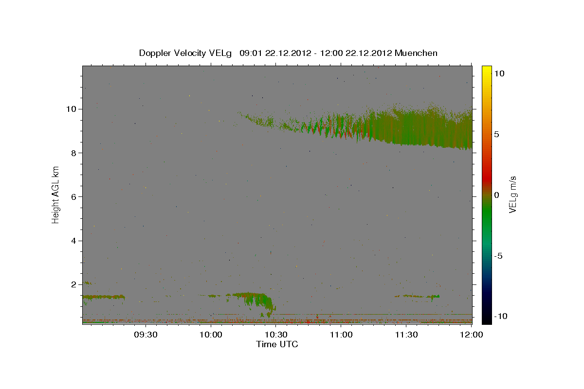Viewport: 584px width, 389px height.
Task: Click the colorbar value 5 label
Action: pos(497,134)
